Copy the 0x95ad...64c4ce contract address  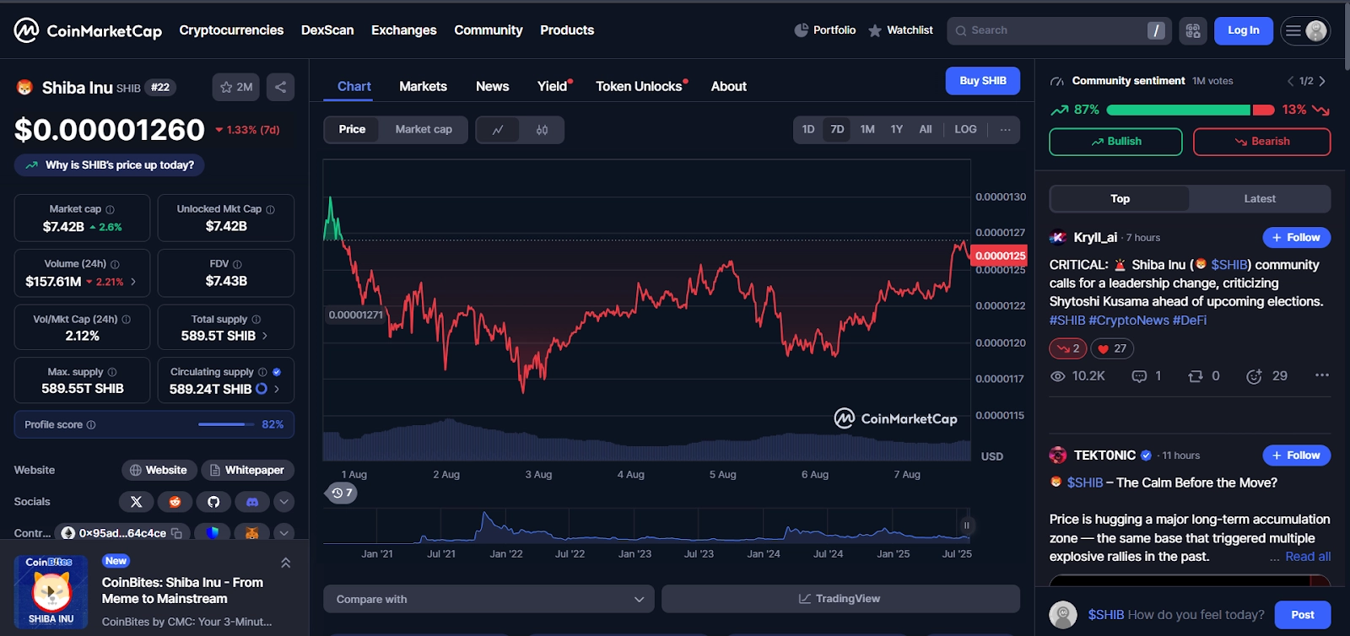point(176,533)
